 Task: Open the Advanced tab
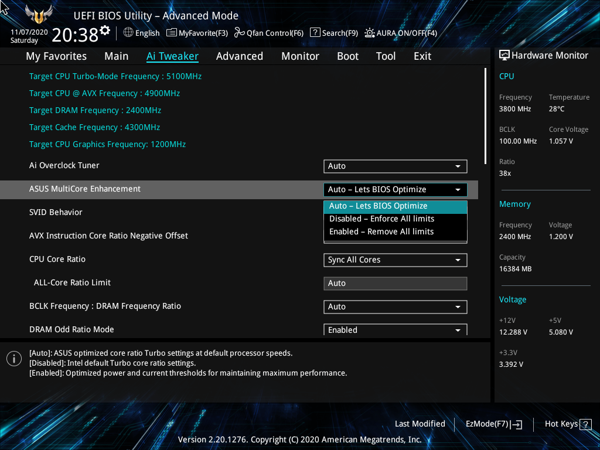(240, 56)
